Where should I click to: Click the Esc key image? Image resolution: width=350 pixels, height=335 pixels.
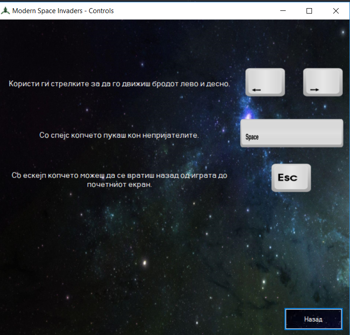click(291, 178)
